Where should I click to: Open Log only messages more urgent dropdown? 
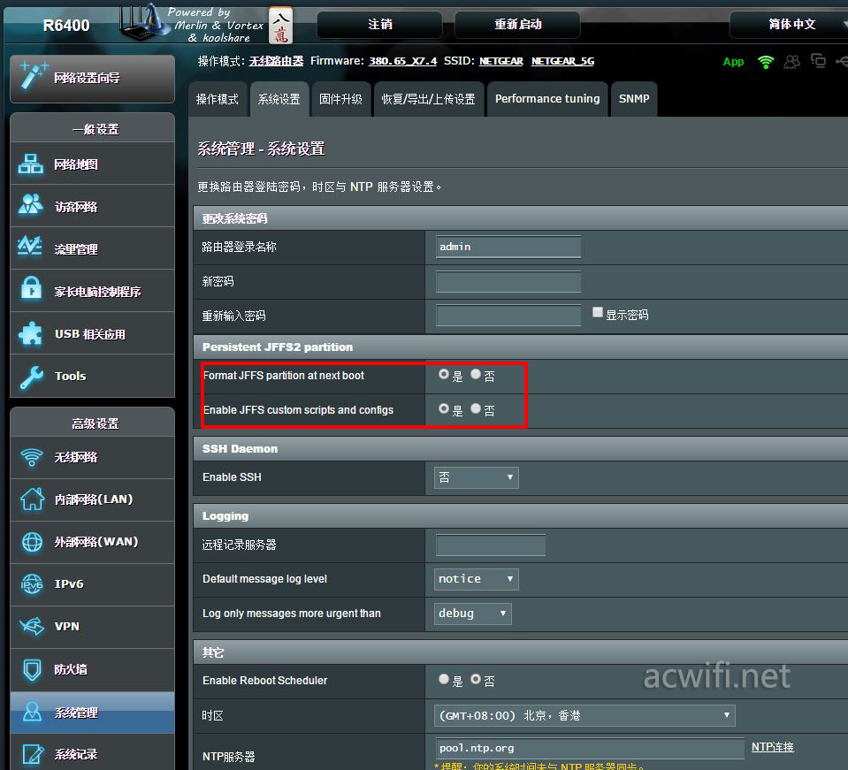[473, 614]
